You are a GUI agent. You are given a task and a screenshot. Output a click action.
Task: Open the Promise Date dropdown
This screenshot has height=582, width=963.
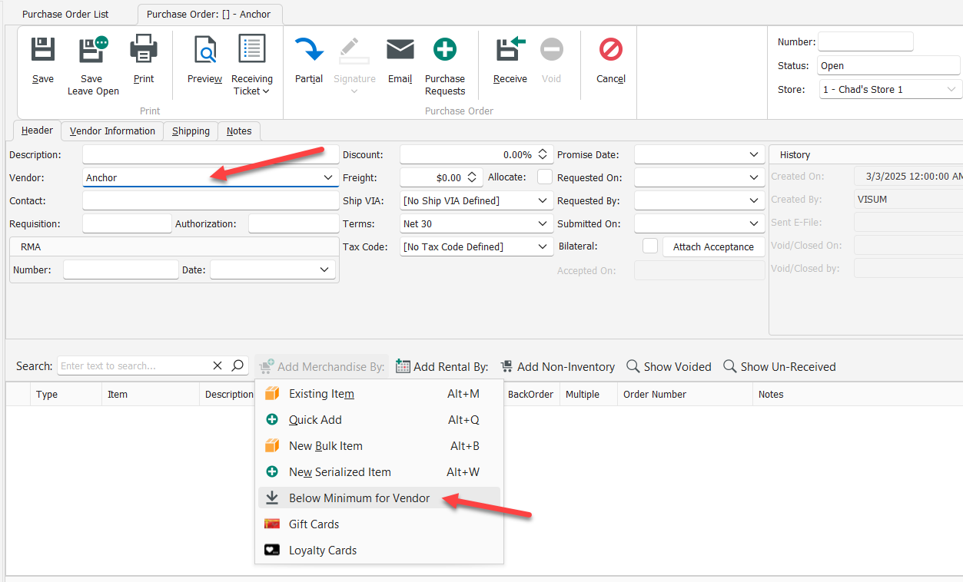click(x=754, y=154)
